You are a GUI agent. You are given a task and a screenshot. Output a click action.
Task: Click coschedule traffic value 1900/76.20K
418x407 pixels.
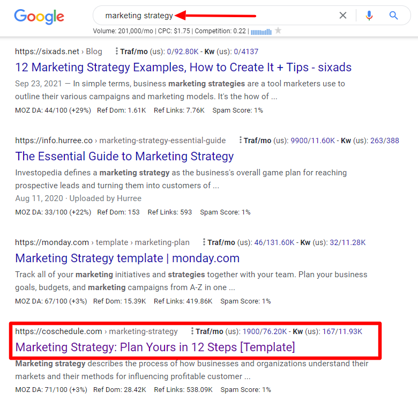pos(265,331)
